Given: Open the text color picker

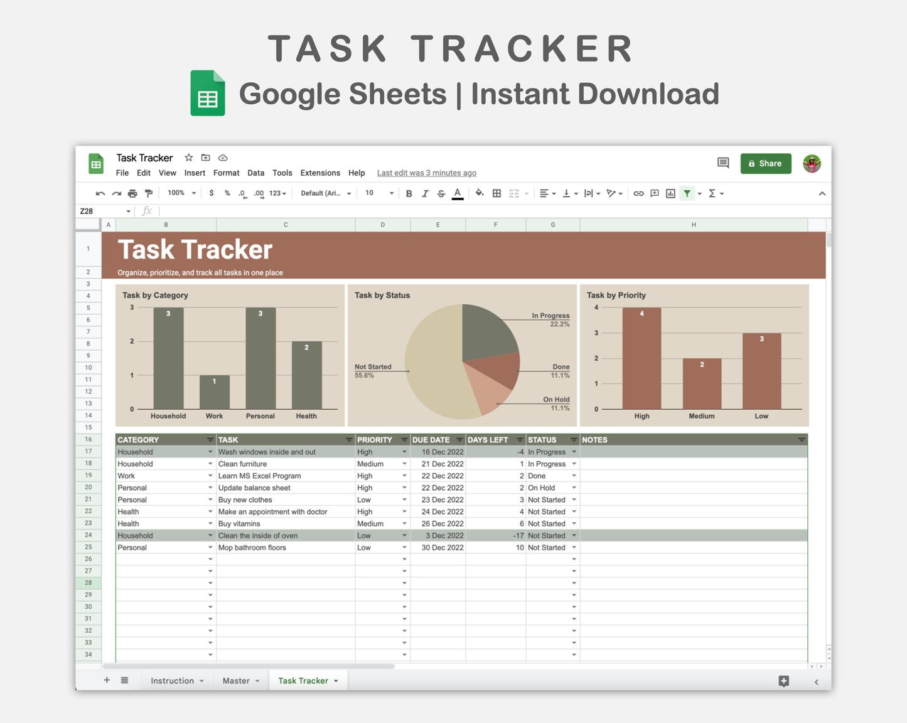Looking at the screenshot, I should pyautogui.click(x=458, y=194).
